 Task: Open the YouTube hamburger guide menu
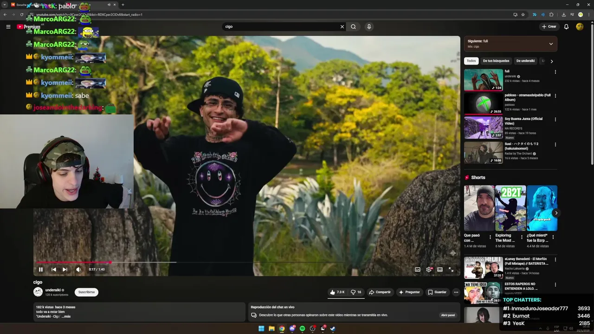coord(8,26)
